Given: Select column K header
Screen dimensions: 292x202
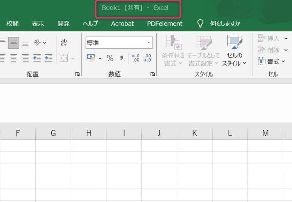Looking at the screenshot, I should pyautogui.click(x=195, y=133).
